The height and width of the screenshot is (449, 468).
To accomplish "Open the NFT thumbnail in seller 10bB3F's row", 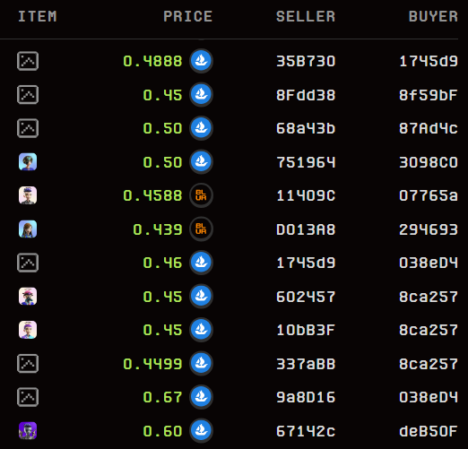I will click(x=28, y=330).
